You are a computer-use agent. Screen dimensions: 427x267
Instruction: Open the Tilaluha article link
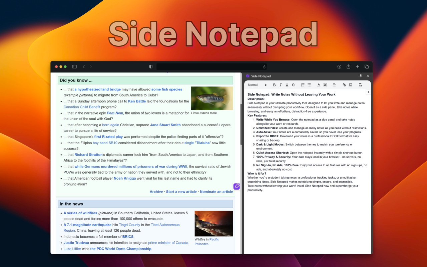tap(204, 143)
